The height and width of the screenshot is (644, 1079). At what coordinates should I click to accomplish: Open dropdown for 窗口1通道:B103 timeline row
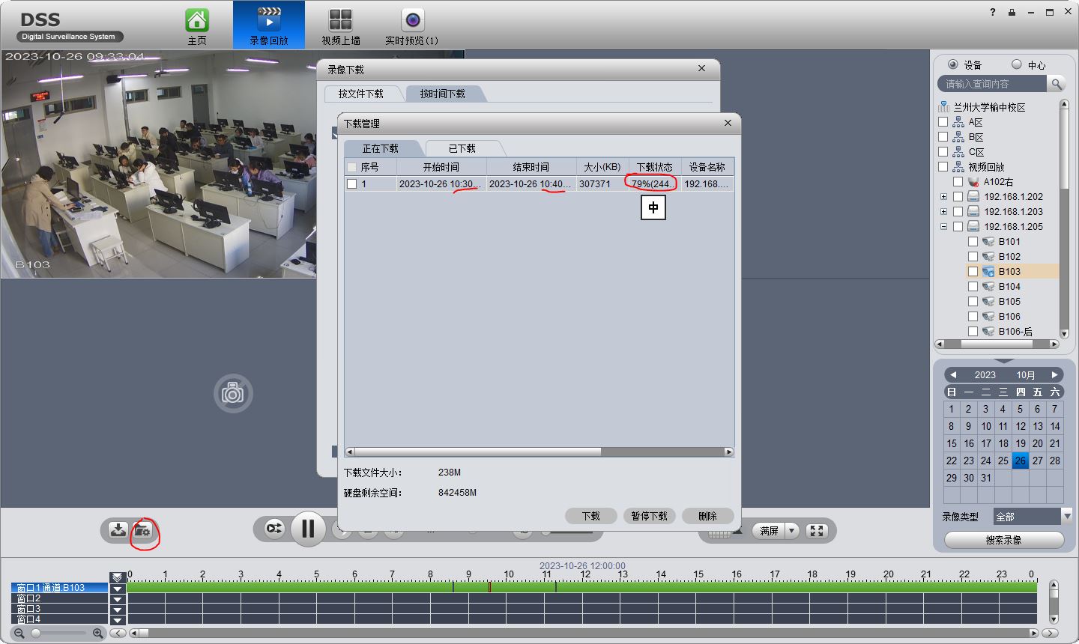[118, 589]
